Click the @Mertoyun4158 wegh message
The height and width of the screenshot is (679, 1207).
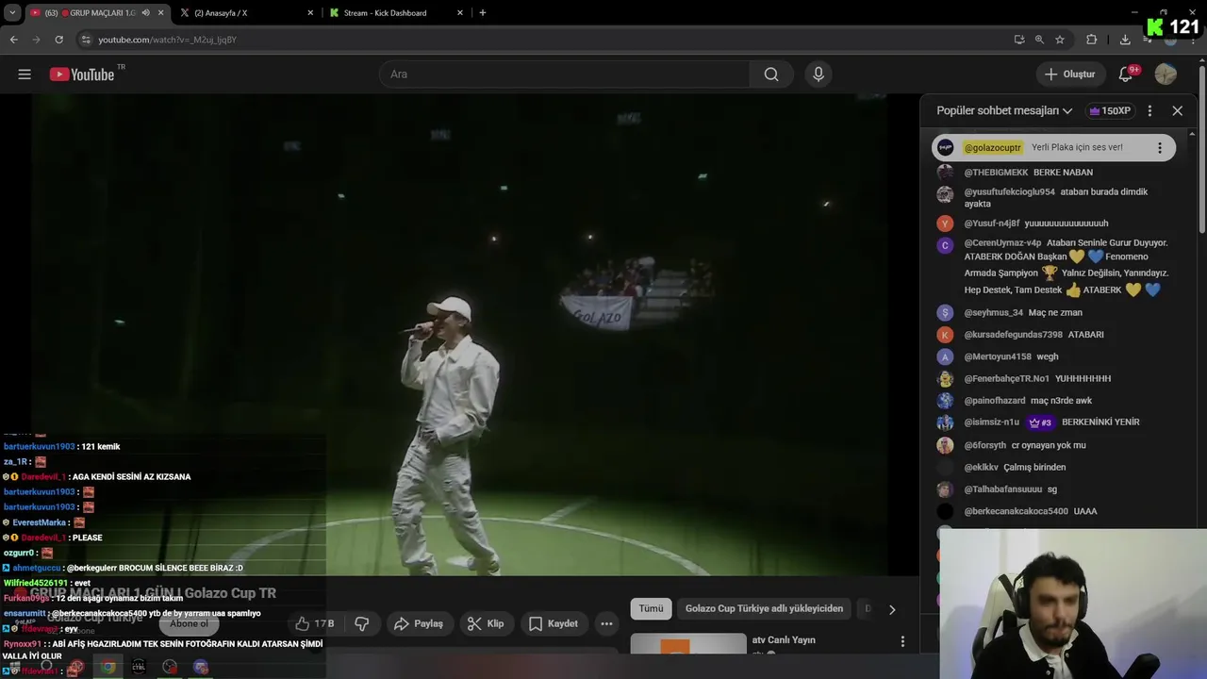tap(1011, 356)
